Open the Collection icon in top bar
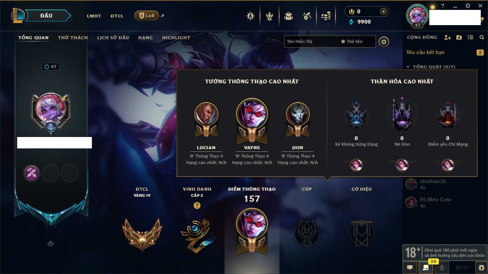488x274 pixels. [x=289, y=16]
